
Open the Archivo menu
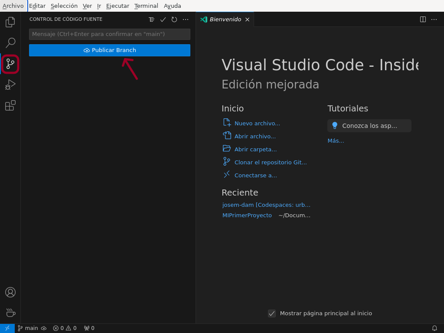pos(13,6)
